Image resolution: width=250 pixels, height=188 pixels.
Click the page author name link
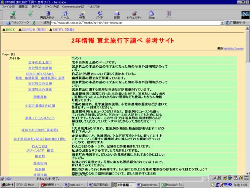pyautogui.click(x=233, y=48)
